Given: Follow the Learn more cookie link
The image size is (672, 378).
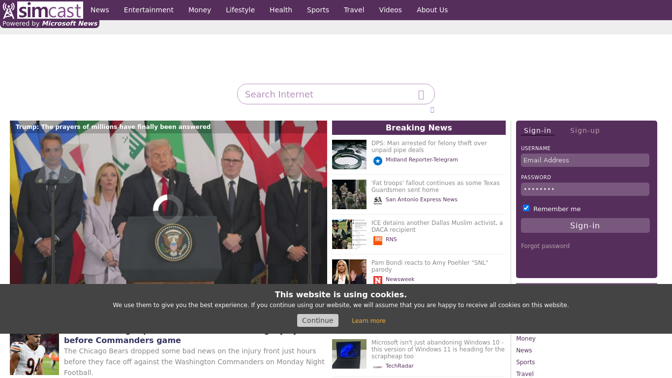Looking at the screenshot, I should [368, 321].
